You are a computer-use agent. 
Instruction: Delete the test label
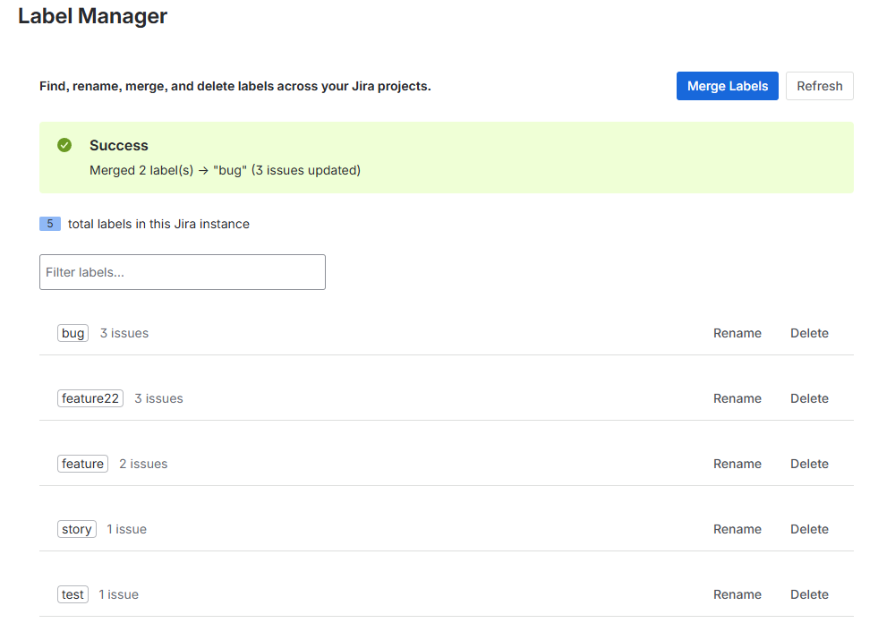click(809, 594)
